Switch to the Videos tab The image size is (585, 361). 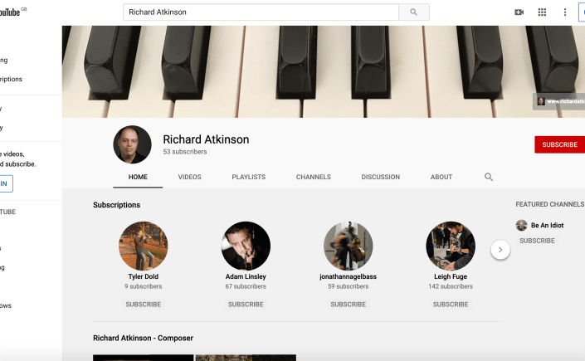pos(189,177)
